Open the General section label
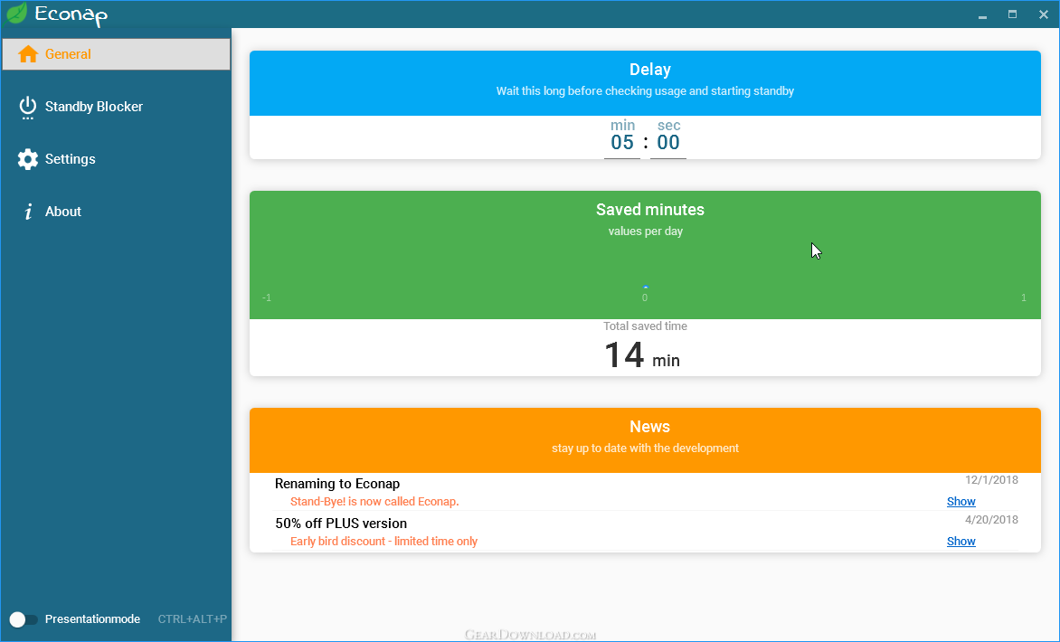Image resolution: width=1060 pixels, height=642 pixels. tap(68, 54)
